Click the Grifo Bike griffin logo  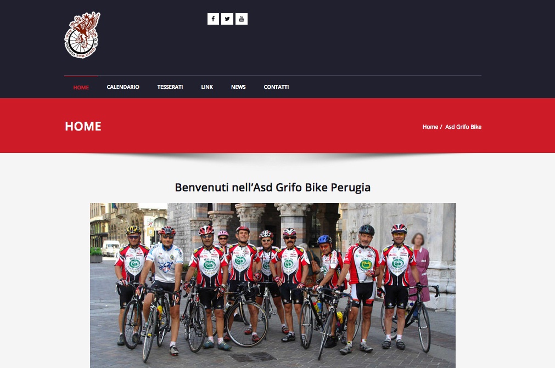click(82, 35)
